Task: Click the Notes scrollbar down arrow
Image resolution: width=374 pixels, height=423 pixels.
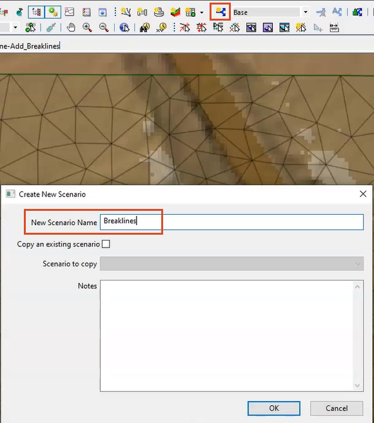Action: click(x=357, y=386)
